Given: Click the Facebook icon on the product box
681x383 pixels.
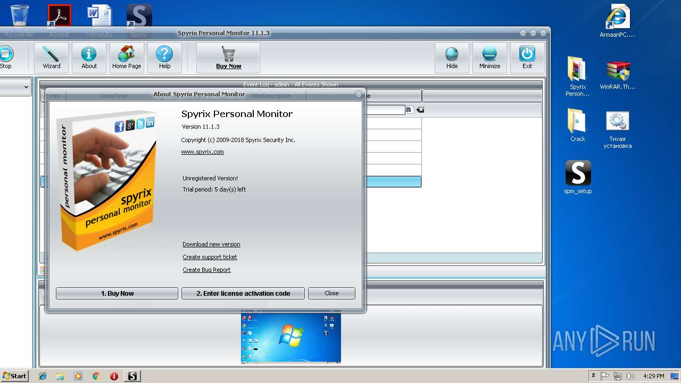Looking at the screenshot, I should pos(119,126).
